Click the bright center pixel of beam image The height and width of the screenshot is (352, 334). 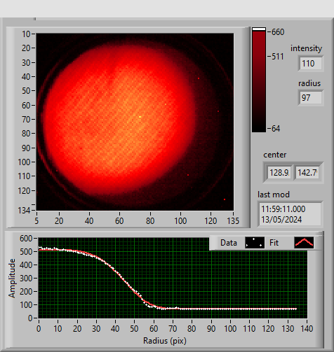(140, 117)
